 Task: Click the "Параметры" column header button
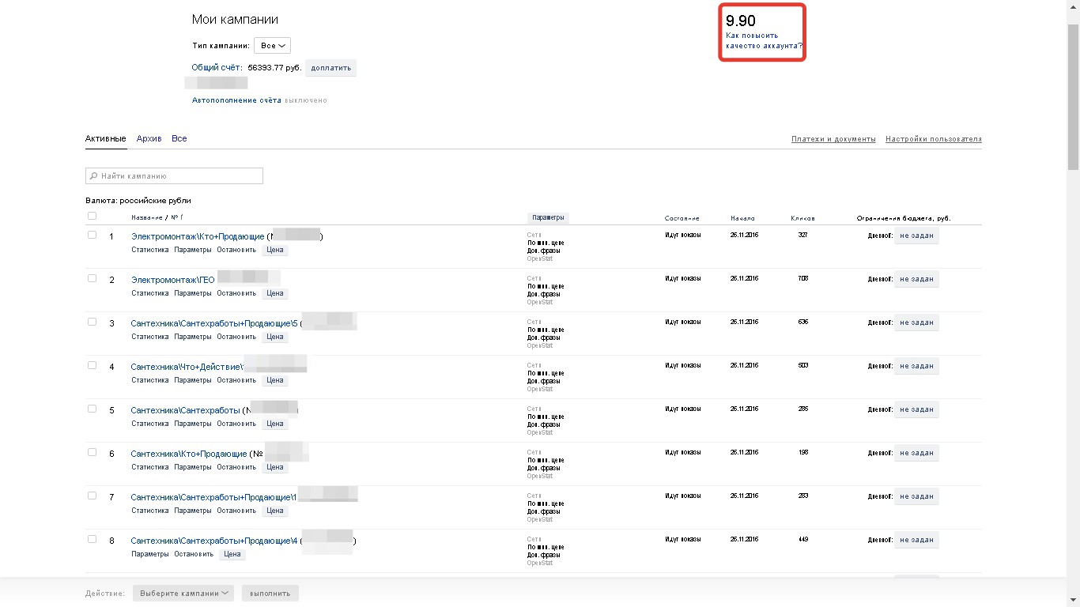(548, 218)
